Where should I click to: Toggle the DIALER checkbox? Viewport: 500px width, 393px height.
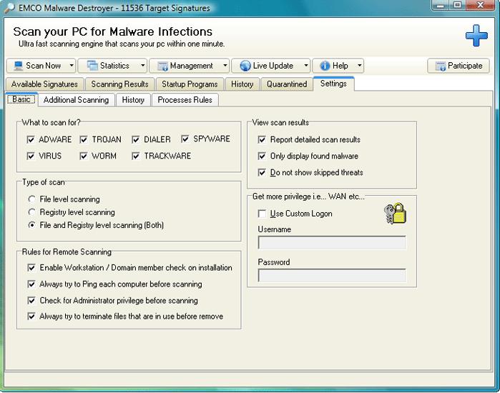click(x=135, y=139)
